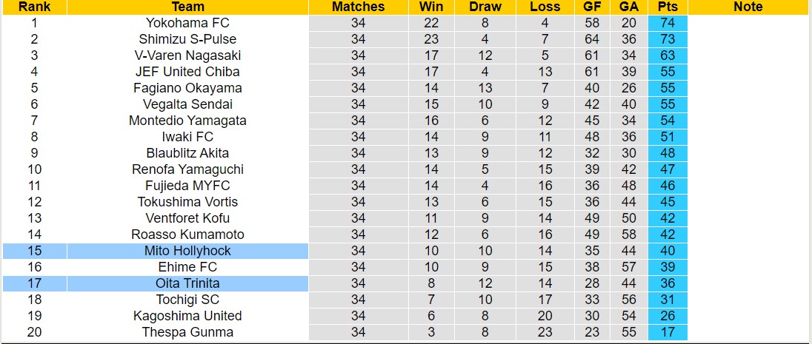Select the Kagoshima United team name

[x=187, y=316]
